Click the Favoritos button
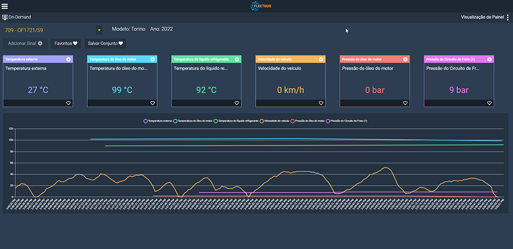This screenshot has height=249, width=513. click(66, 43)
